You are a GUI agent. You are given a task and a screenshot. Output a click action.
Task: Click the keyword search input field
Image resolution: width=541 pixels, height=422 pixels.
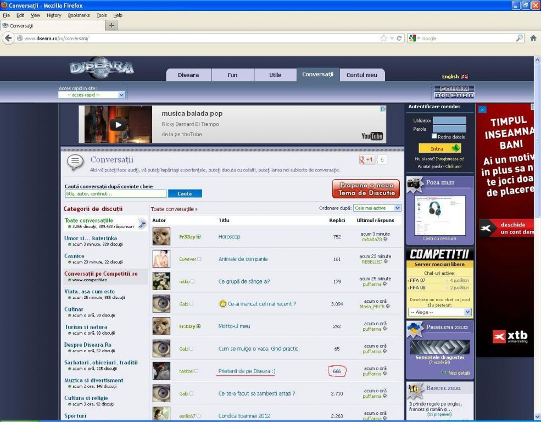(115, 193)
